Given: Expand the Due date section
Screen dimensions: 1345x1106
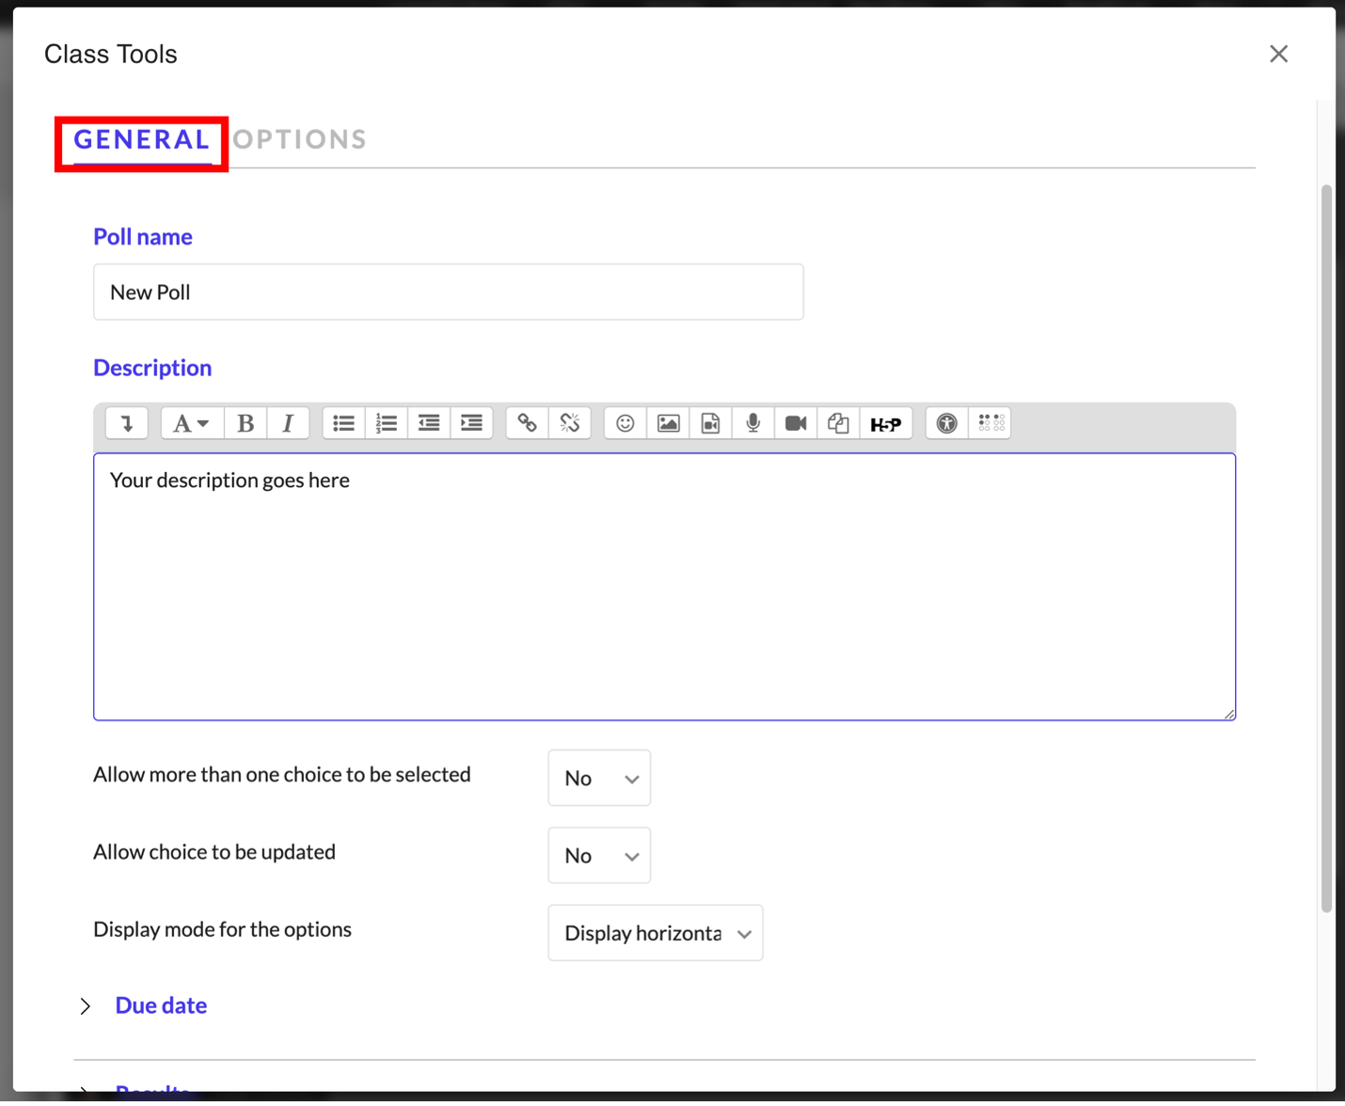Looking at the screenshot, I should [x=160, y=1005].
